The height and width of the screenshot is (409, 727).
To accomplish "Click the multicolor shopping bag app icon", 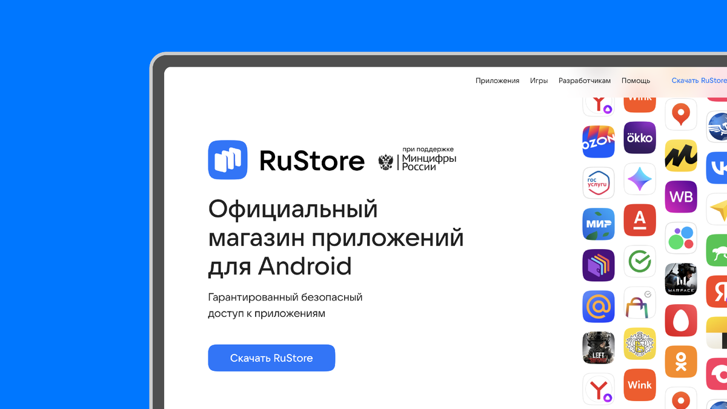I will point(640,303).
